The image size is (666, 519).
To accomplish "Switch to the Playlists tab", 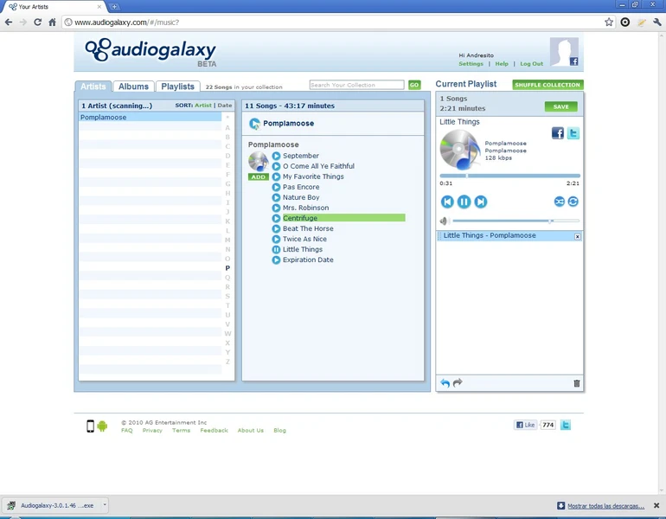I will 177,86.
